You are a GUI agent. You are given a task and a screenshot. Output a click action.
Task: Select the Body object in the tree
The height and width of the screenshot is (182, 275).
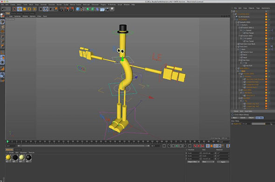pyautogui.click(x=243, y=71)
